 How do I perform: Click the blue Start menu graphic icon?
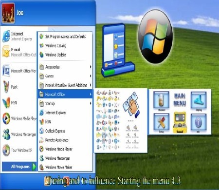pos(118,50)
